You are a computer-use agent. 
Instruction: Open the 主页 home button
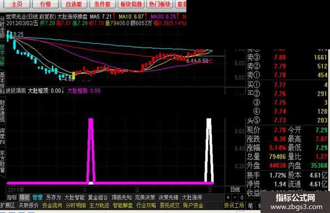[17, 4]
